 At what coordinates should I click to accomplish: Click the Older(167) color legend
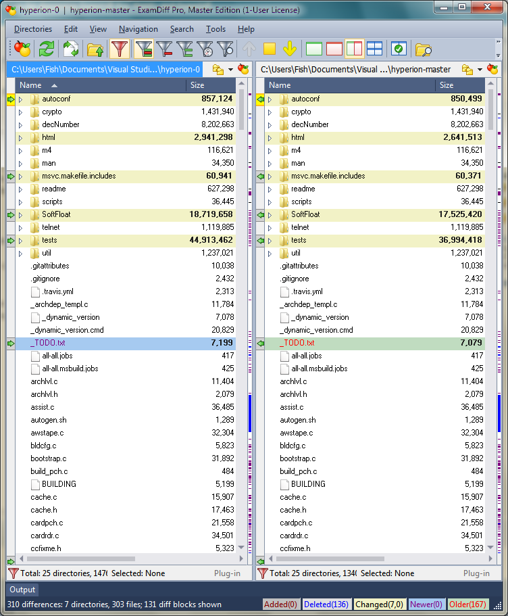pyautogui.click(x=467, y=605)
